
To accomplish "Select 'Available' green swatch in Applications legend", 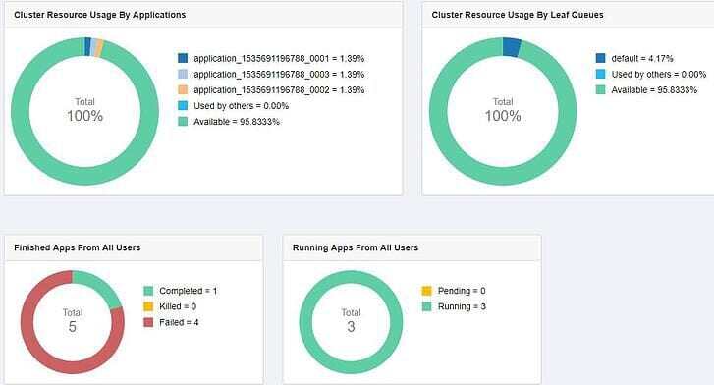I will (183, 121).
